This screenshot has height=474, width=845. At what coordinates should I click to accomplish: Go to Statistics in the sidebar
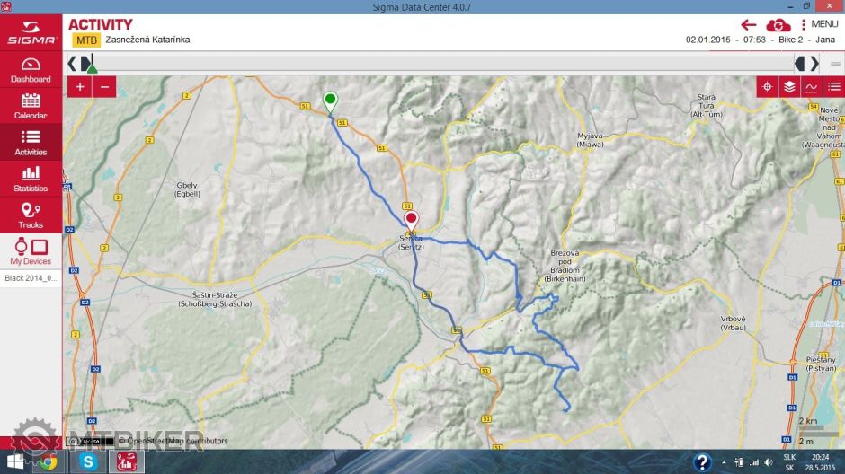pos(31,179)
